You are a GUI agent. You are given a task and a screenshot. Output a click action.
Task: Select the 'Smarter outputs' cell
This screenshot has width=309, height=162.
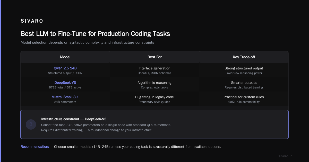pyautogui.click(x=244, y=83)
